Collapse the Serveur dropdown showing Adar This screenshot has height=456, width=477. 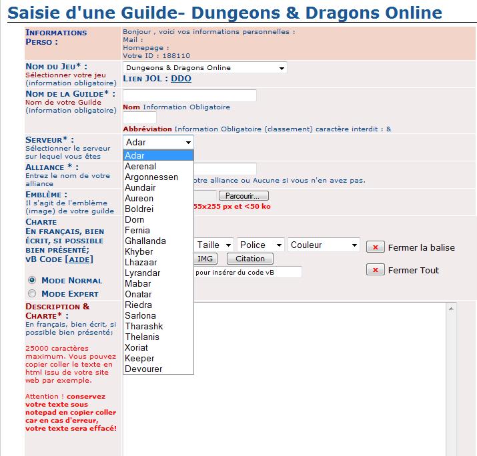(x=158, y=142)
